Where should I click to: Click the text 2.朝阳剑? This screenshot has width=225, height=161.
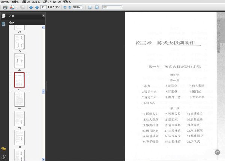click(x=171, y=86)
